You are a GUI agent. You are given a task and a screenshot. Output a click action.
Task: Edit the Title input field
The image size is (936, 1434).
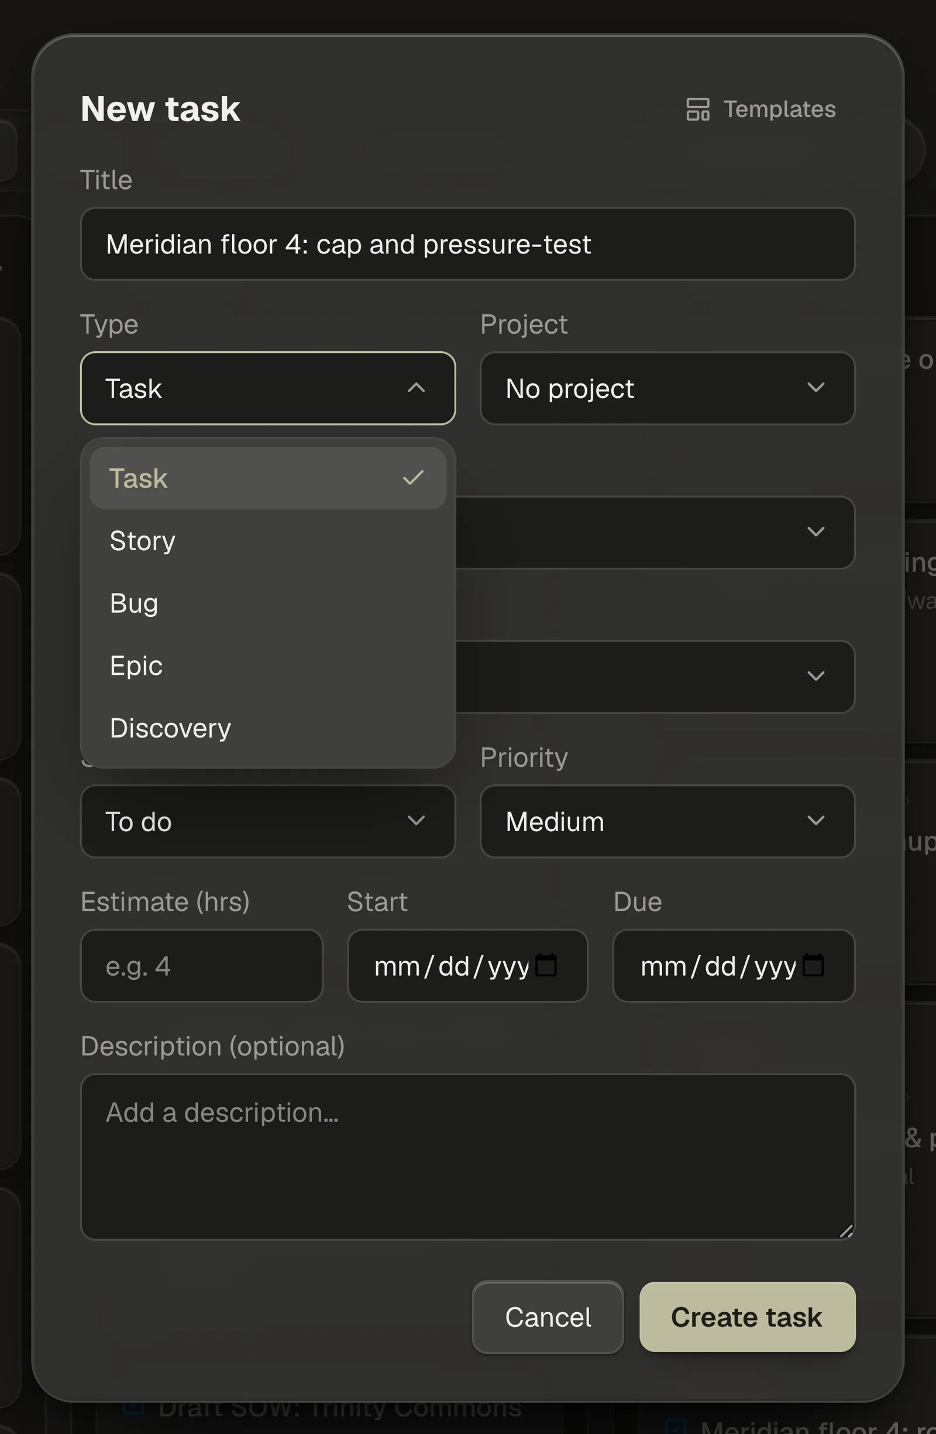click(x=467, y=244)
